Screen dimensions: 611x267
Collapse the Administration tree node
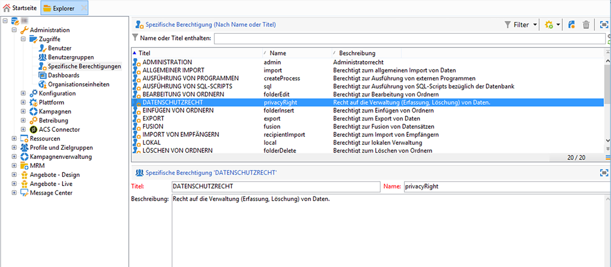[14, 30]
